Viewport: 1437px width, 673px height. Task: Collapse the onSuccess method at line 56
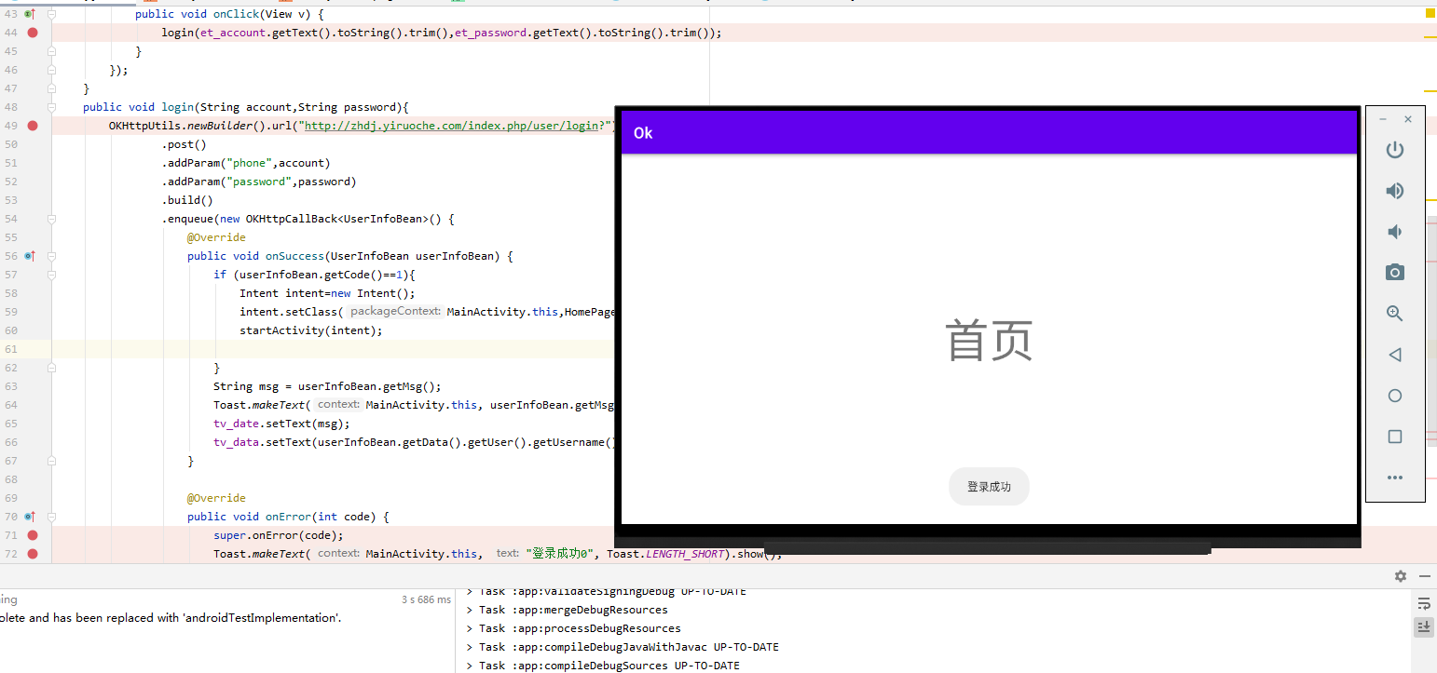tap(51, 256)
